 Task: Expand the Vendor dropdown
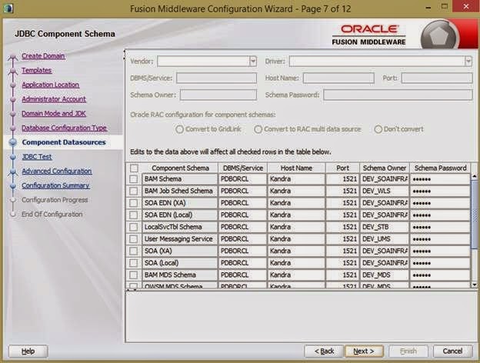253,62
